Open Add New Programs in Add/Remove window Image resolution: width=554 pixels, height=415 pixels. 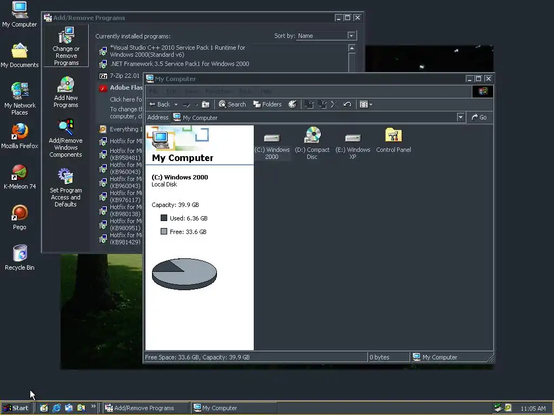65,92
